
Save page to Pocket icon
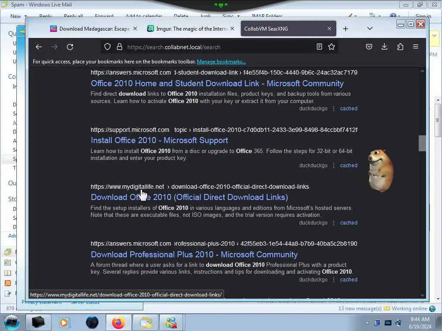(x=369, y=47)
